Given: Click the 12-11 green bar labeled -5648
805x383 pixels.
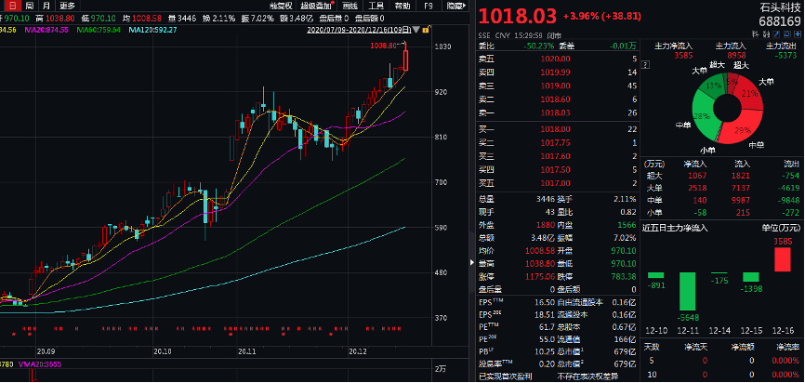Looking at the screenshot, I should [688, 292].
